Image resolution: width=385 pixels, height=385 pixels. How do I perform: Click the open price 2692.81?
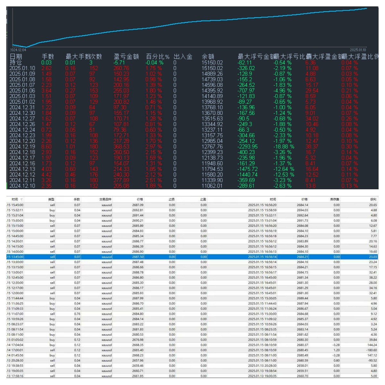pos(138,210)
